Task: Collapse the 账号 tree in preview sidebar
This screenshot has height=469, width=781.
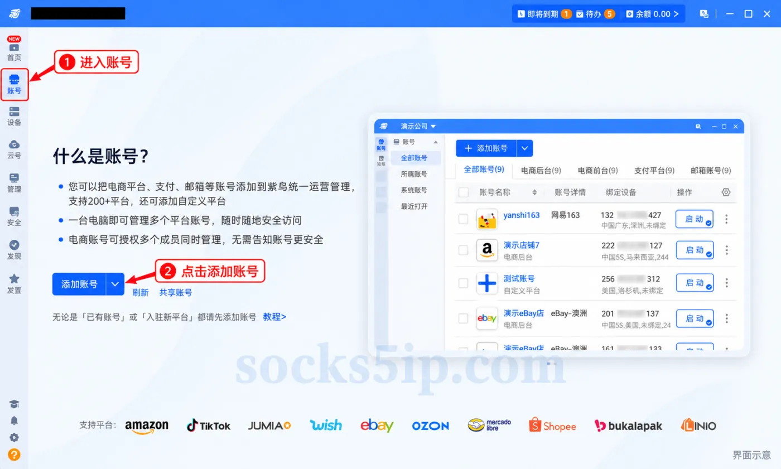Action: [x=436, y=142]
